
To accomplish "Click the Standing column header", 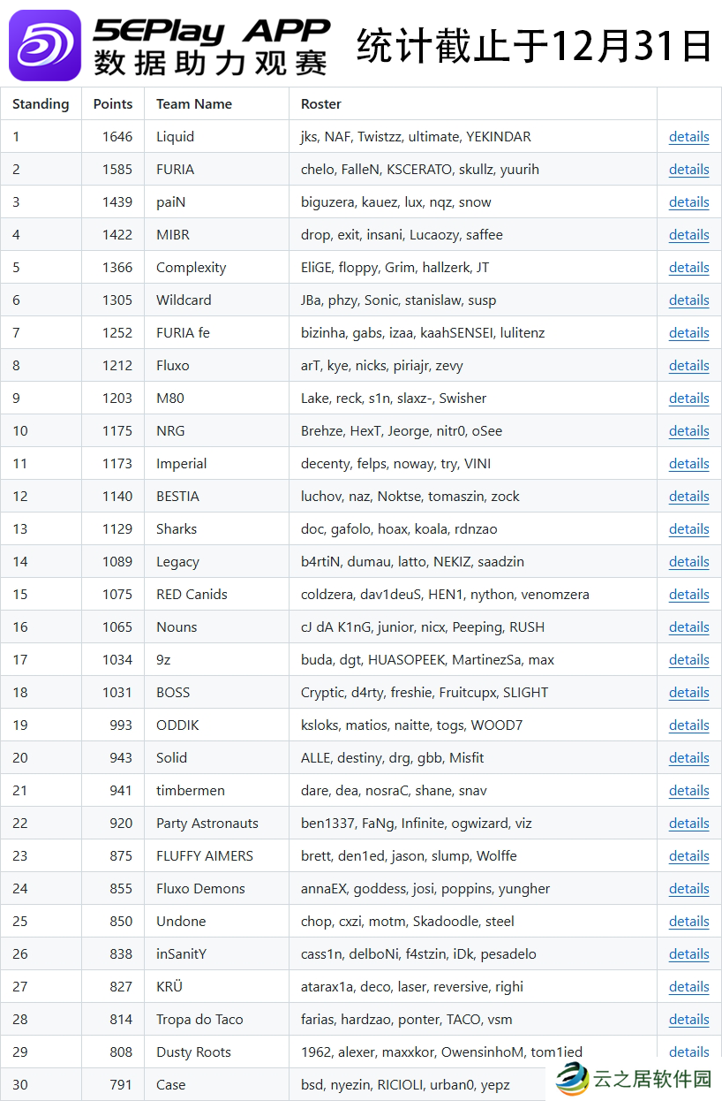I will click(x=41, y=104).
